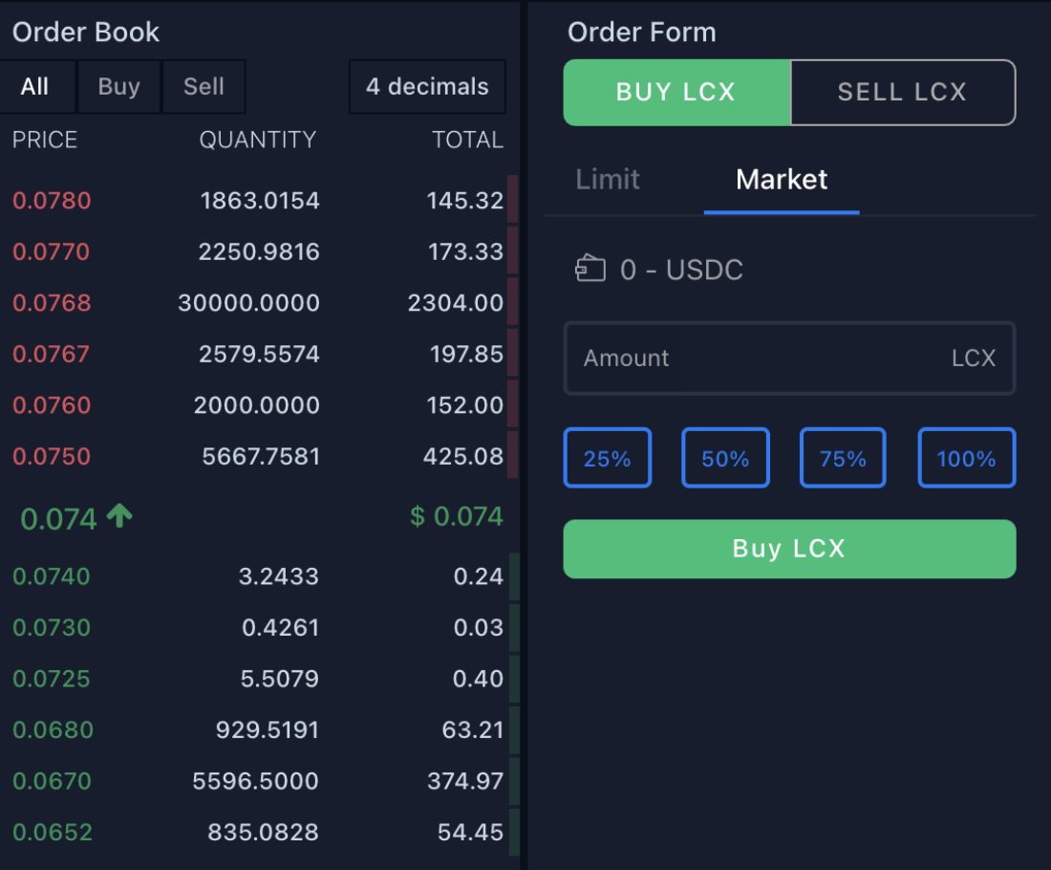The image size is (1051, 870).
Task: Click total 145.32
Action: click(x=465, y=201)
